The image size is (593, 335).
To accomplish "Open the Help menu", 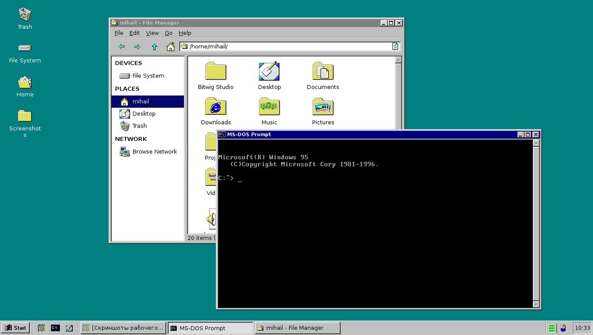I will (185, 33).
